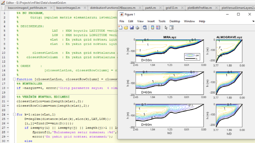
Task: Click the h/D axis label under ALMOGRAVE plots
Action: [x=229, y=134]
